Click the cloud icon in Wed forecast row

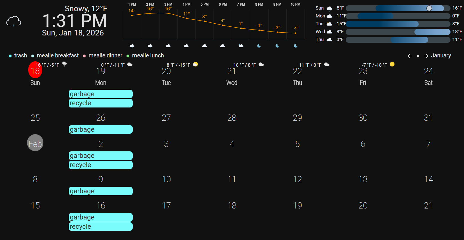pos(329,32)
